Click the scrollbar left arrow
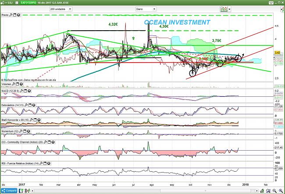This screenshot has width=285, height=194. coord(32,191)
